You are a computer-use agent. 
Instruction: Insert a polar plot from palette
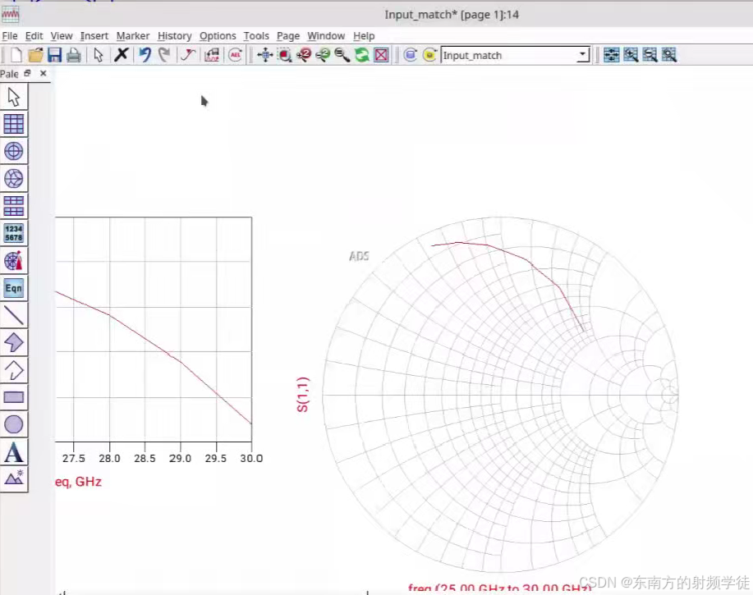point(14,151)
